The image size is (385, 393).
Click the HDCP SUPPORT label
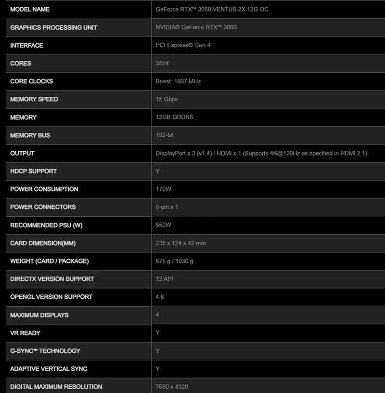pos(33,171)
